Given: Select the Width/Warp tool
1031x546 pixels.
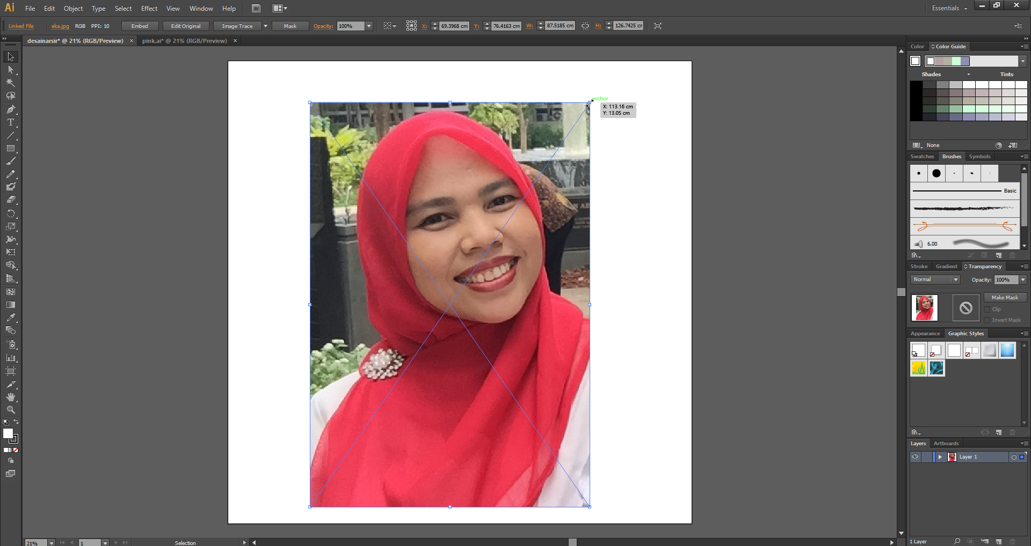Looking at the screenshot, I should [x=11, y=239].
